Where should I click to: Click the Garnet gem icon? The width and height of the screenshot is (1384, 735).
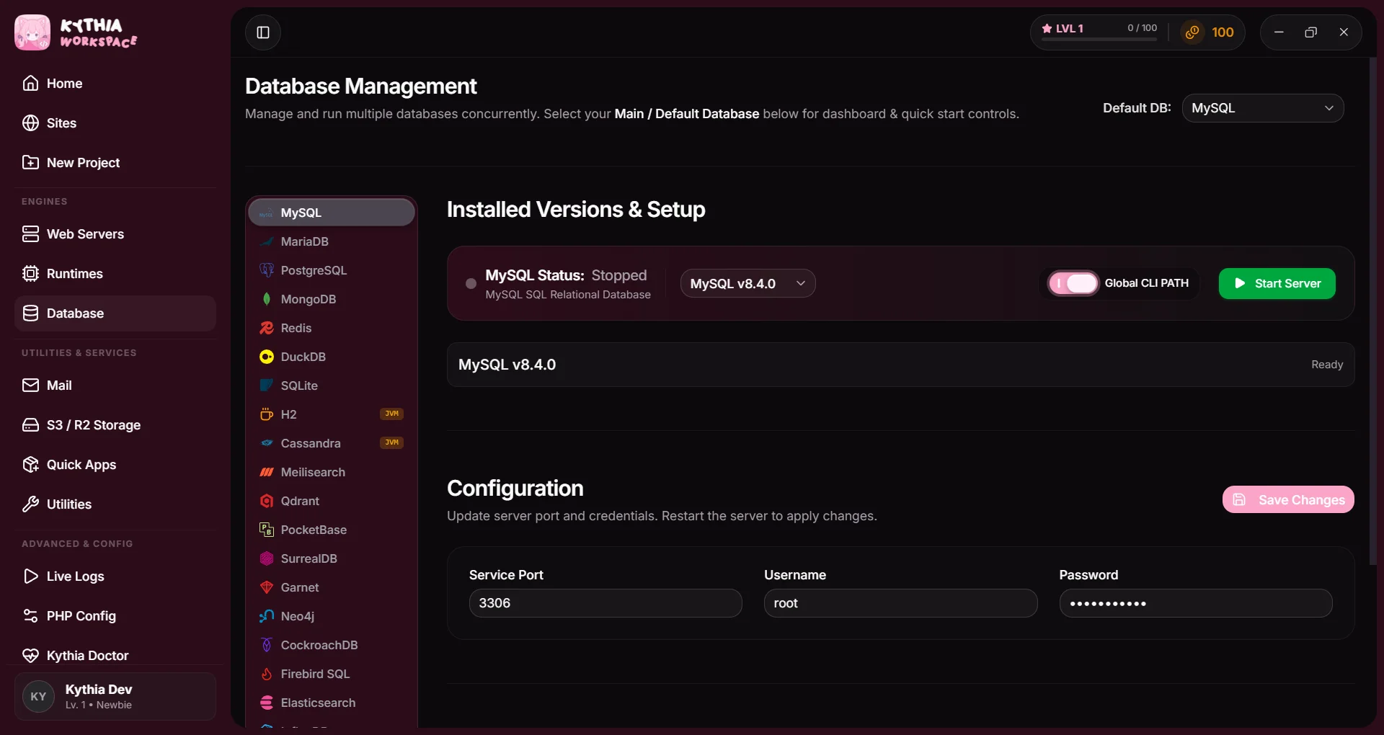[x=267, y=587]
